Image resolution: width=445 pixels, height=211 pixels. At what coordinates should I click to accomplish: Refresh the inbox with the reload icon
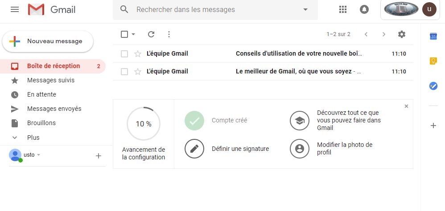point(151,34)
